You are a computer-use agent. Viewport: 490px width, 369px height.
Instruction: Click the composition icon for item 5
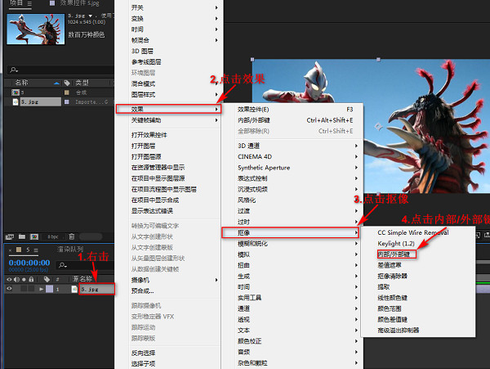[x=15, y=92]
